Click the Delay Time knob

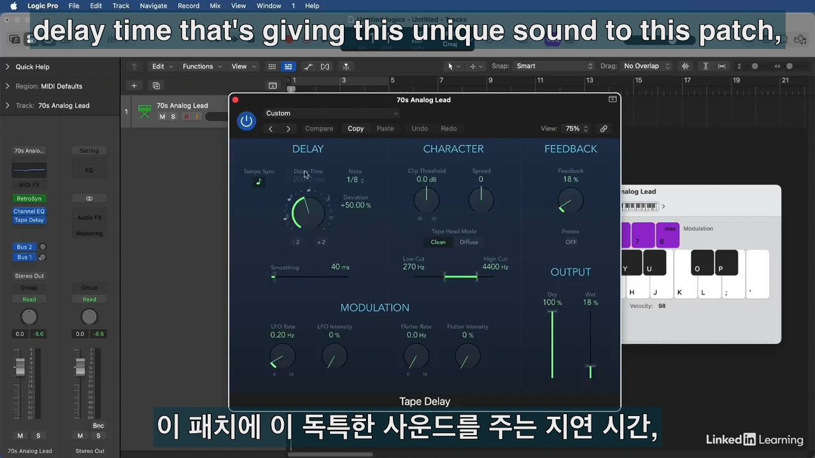click(x=308, y=212)
